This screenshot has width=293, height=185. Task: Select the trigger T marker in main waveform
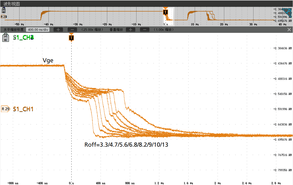coord(71,38)
